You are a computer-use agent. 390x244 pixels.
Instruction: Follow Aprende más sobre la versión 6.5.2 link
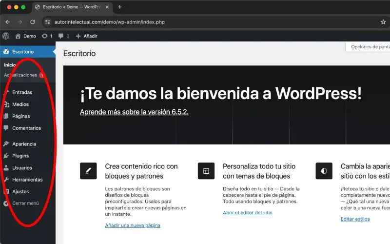135,112
